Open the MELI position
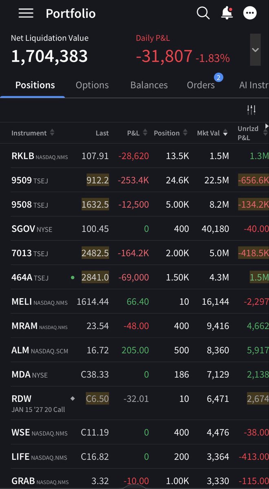Viewport: 269px width, 489px height. pyautogui.click(x=134, y=302)
